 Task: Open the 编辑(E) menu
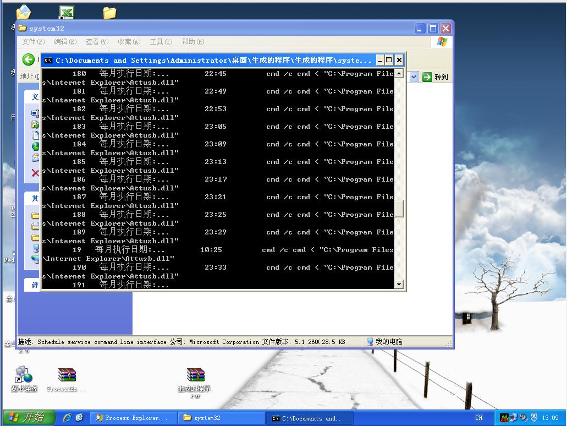point(65,42)
